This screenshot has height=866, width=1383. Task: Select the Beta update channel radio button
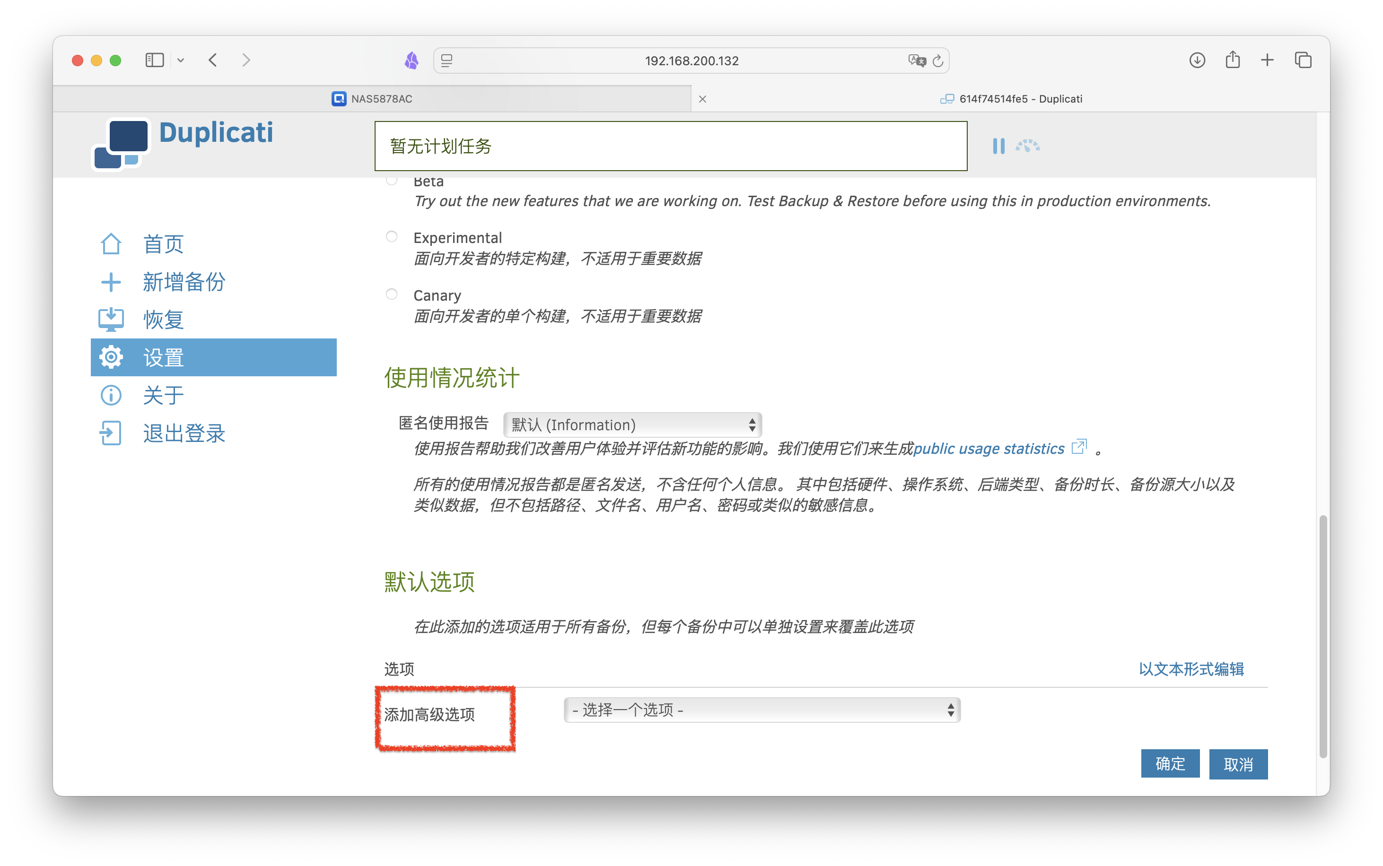pyautogui.click(x=391, y=180)
